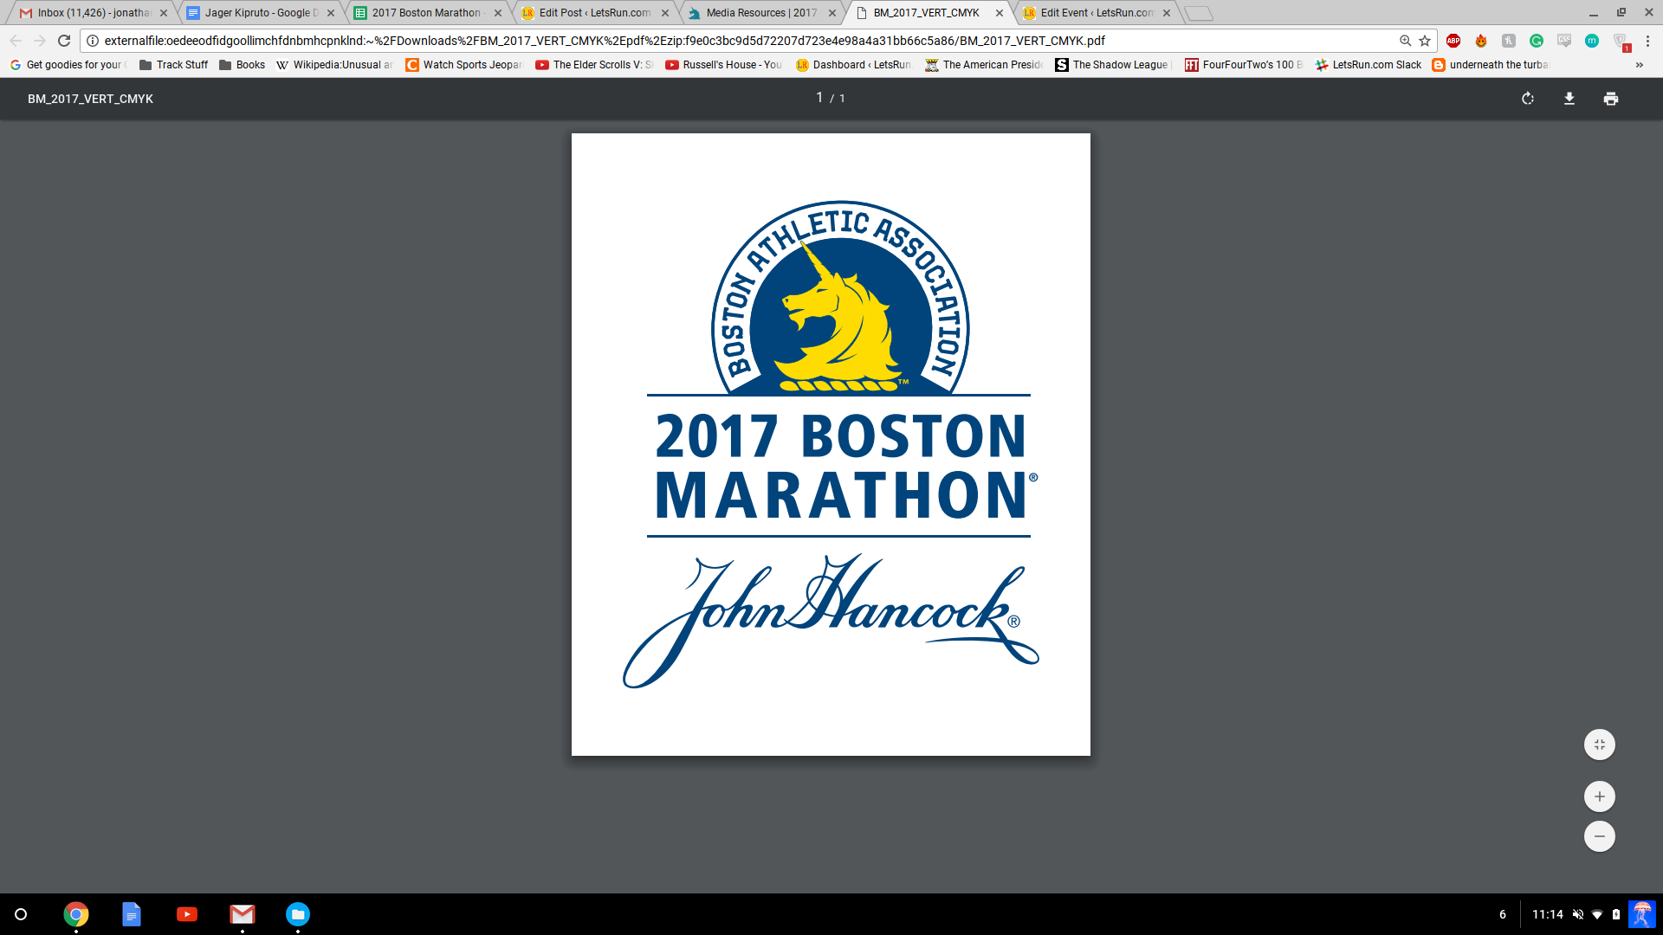The width and height of the screenshot is (1663, 935).
Task: Open the Chrome three-dot menu
Action: point(1647,41)
